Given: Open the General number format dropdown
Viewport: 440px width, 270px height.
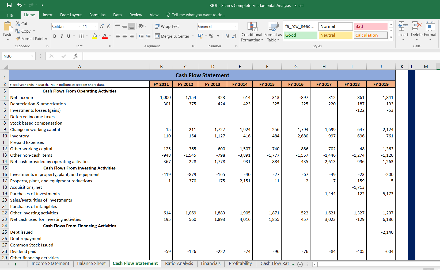Looking at the screenshot, I should coord(236,26).
